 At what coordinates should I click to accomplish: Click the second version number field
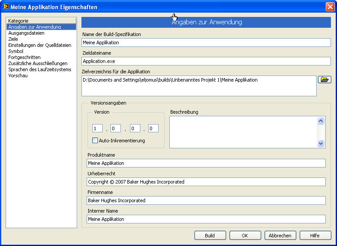pyautogui.click(x=116, y=128)
